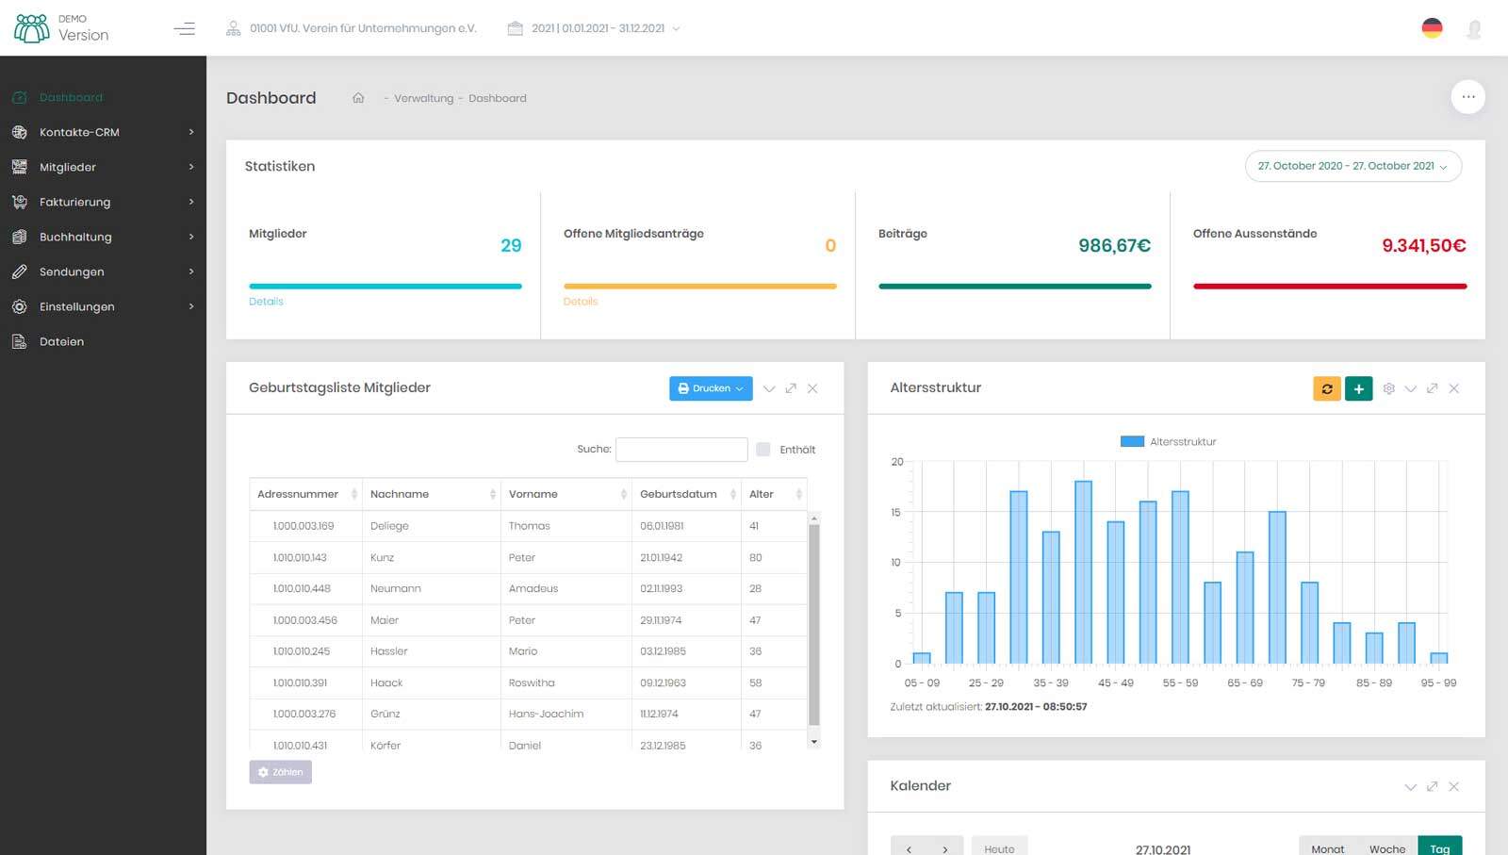Screen dimensions: 1508x855
Task: Close the Geburtstagsliste Mitglieder panel
Action: click(x=812, y=388)
